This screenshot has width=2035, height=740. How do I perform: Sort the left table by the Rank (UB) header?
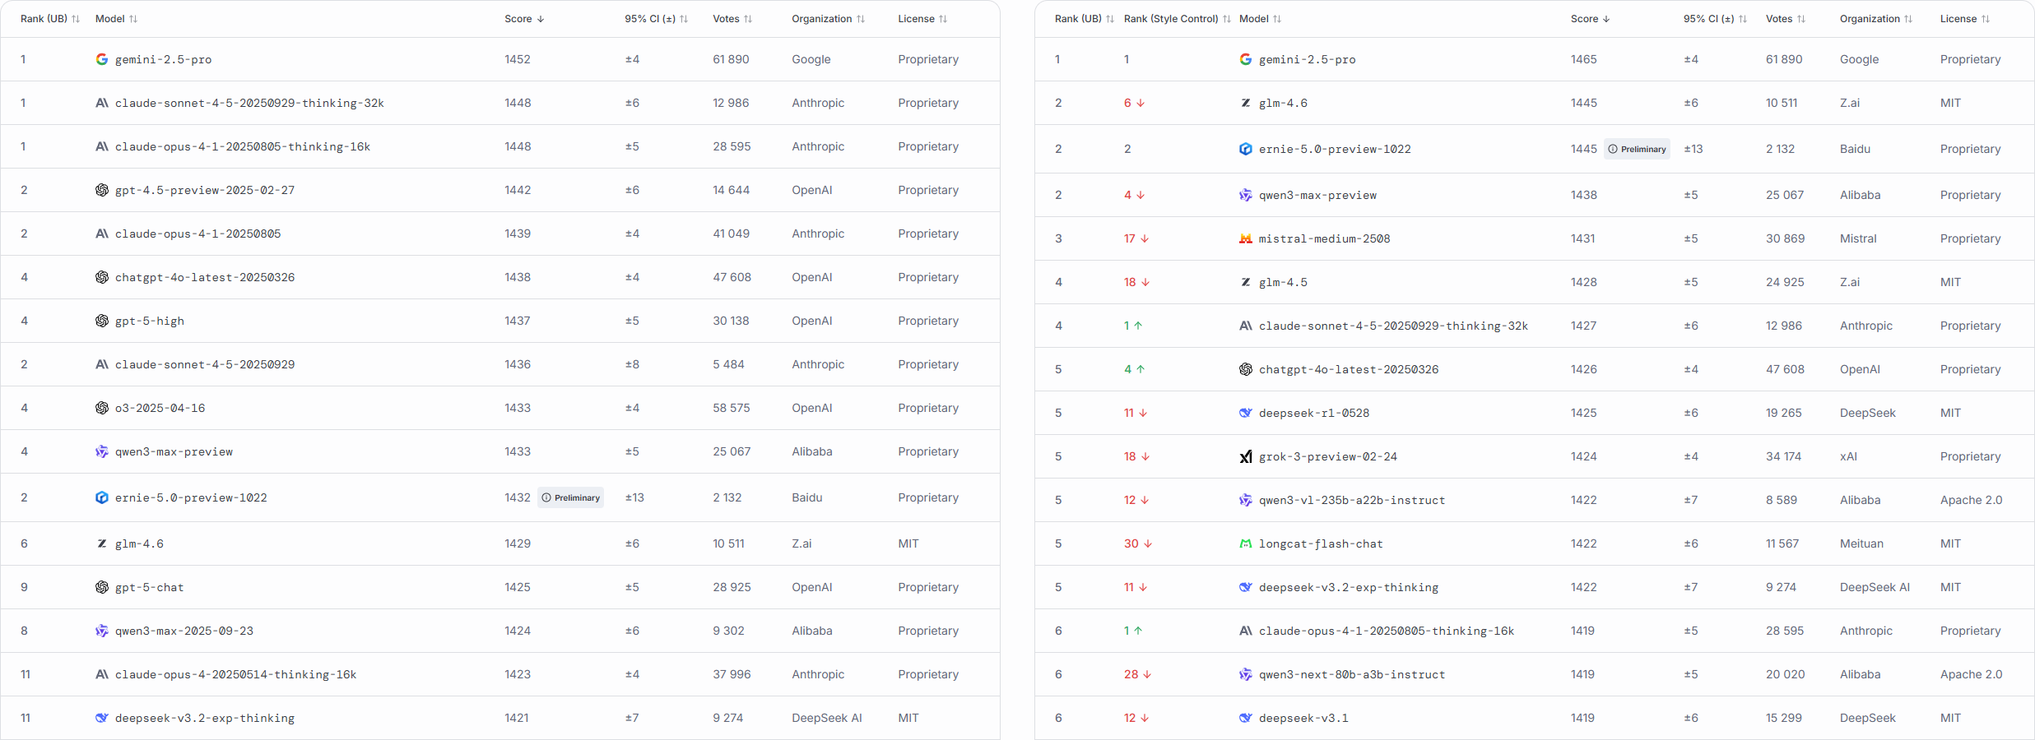(50, 19)
